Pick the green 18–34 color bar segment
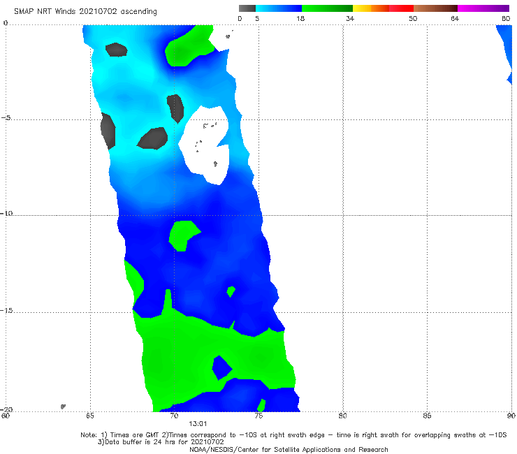The image size is (517, 454). point(327,8)
